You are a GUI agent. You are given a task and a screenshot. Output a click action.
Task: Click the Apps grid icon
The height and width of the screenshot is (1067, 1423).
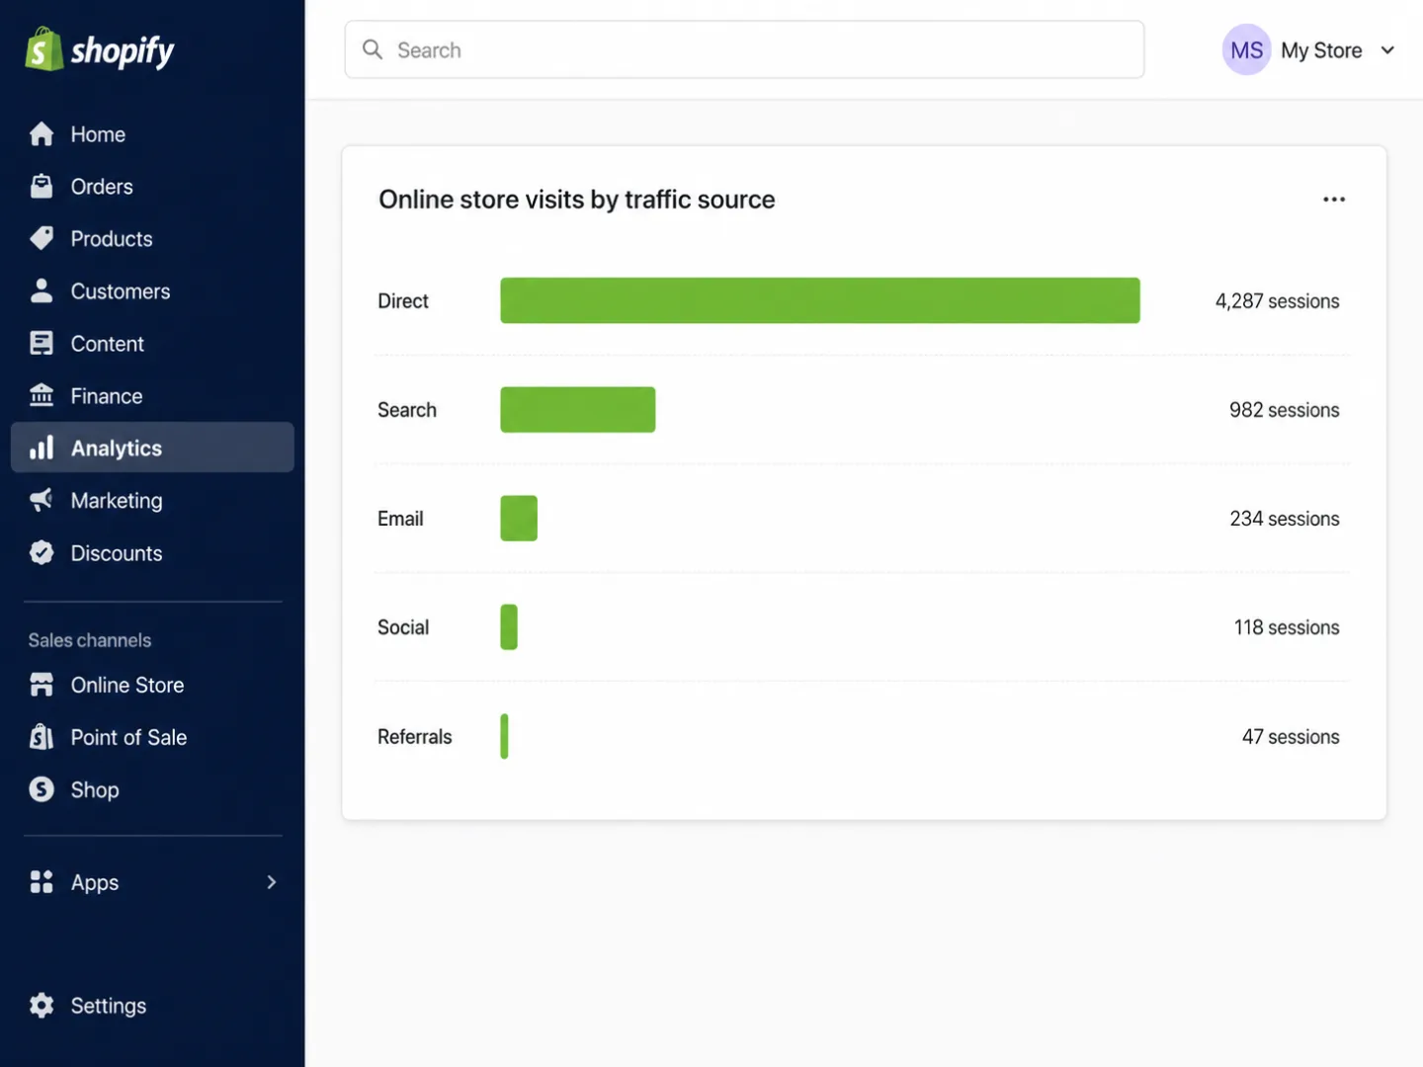click(42, 882)
